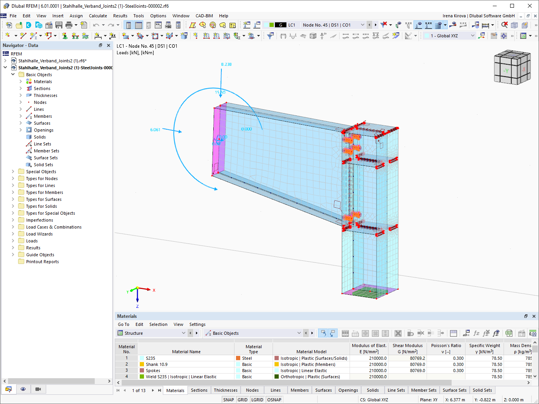Toggle the OSNAP status bar button
Screen dimensions: 539x404
click(x=274, y=400)
